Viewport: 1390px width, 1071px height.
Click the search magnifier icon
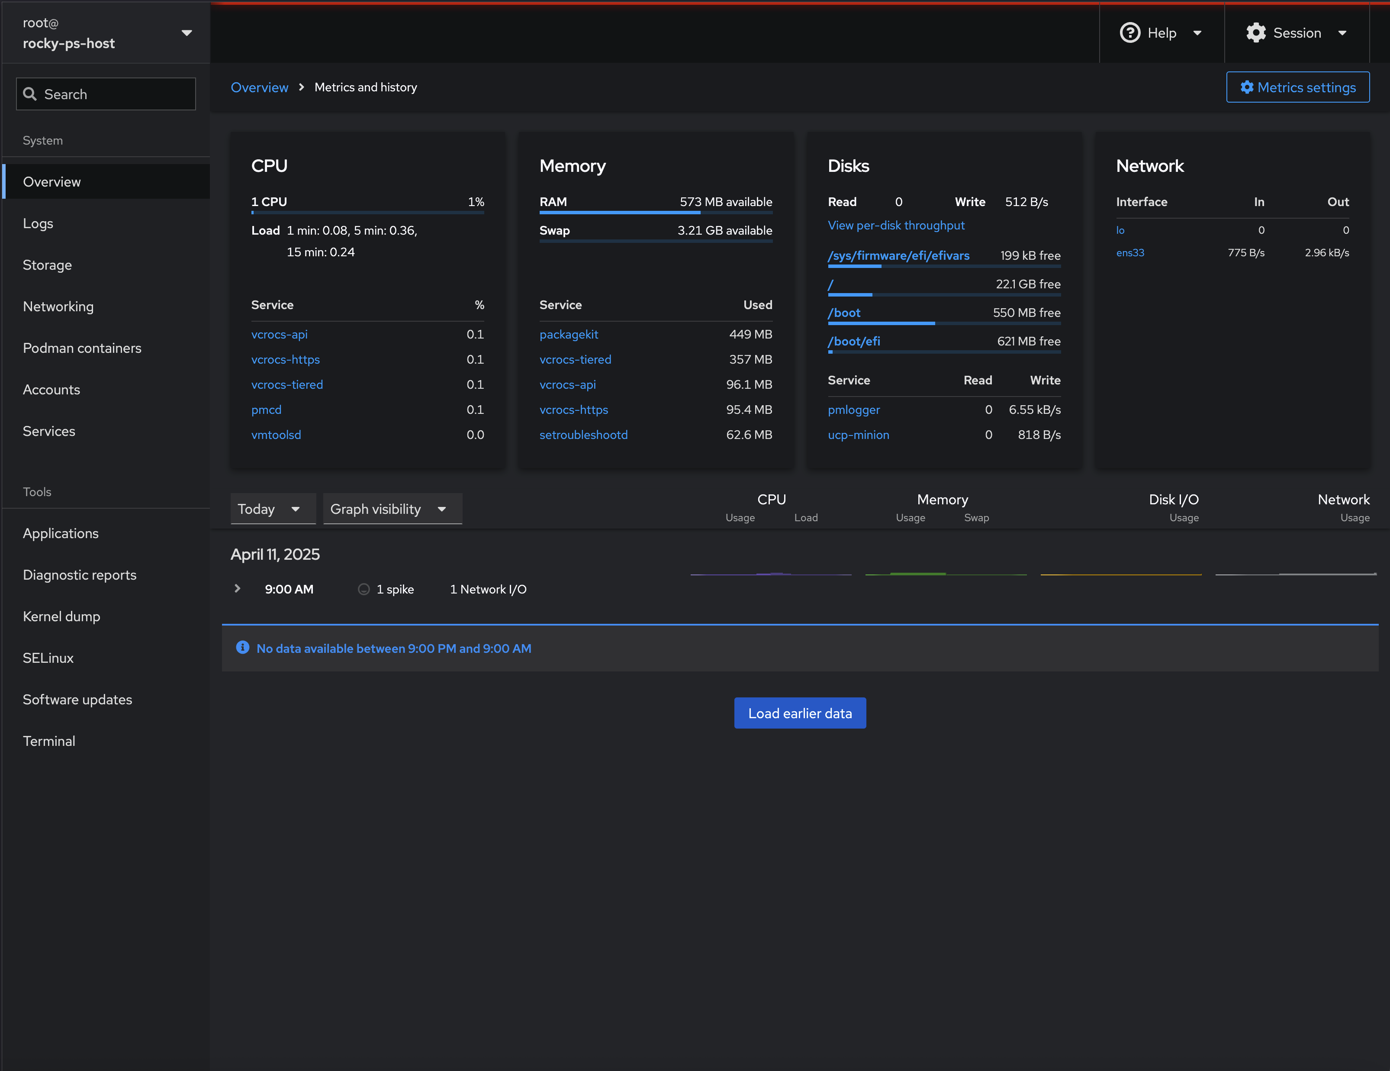pos(30,94)
